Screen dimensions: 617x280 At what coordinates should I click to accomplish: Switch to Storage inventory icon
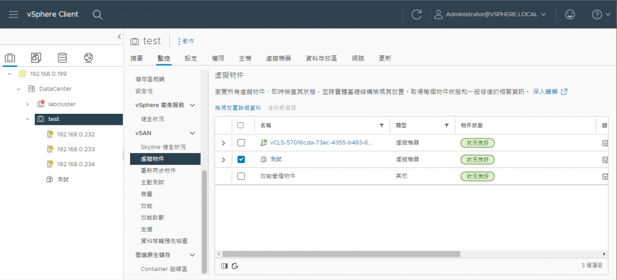coord(62,58)
